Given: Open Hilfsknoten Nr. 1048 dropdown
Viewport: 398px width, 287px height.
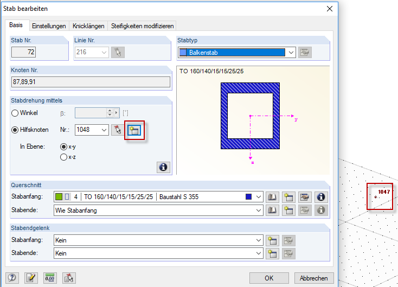Looking at the screenshot, I should coord(104,130).
